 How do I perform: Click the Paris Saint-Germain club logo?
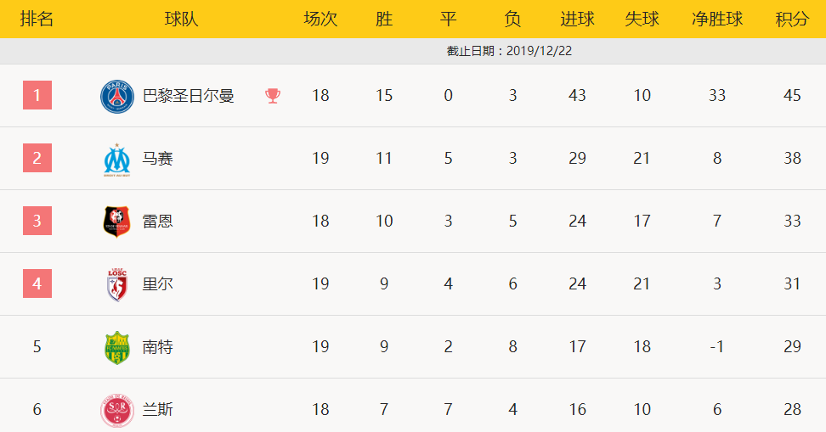click(x=117, y=96)
